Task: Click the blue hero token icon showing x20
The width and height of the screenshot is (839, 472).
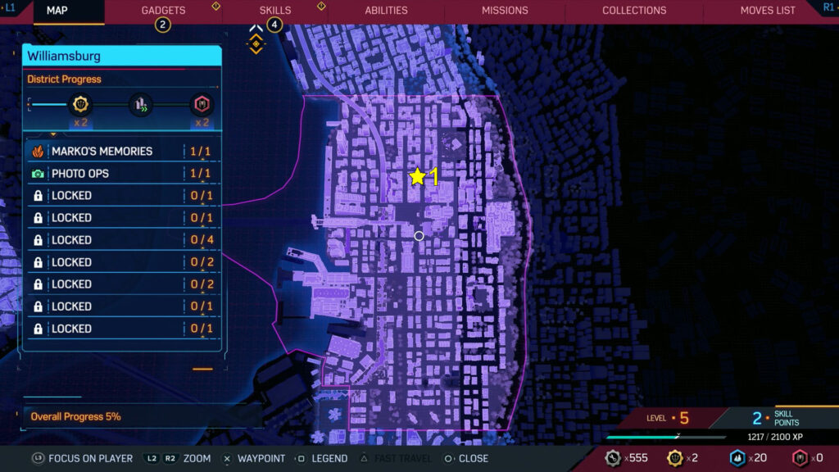Action: click(x=737, y=458)
